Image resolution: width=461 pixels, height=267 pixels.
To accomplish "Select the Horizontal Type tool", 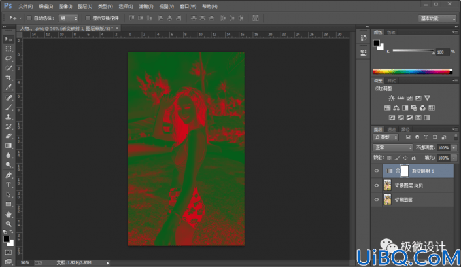I will (x=9, y=185).
